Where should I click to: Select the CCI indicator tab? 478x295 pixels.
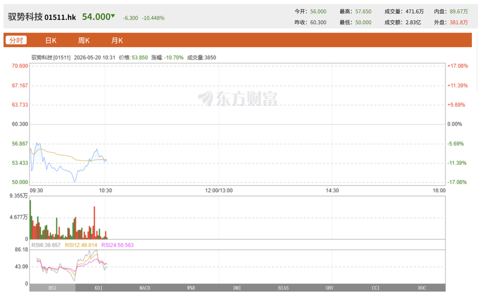376,288
